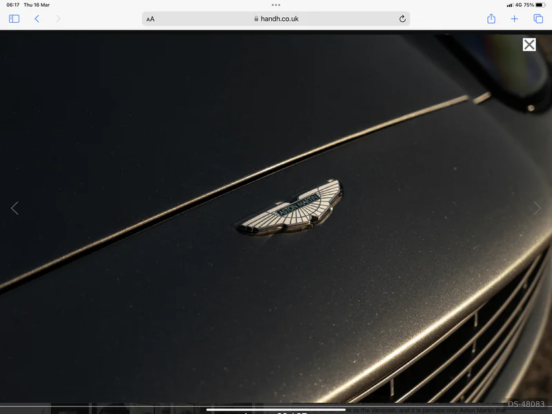Add a new tab
552x414 pixels.
click(514, 19)
